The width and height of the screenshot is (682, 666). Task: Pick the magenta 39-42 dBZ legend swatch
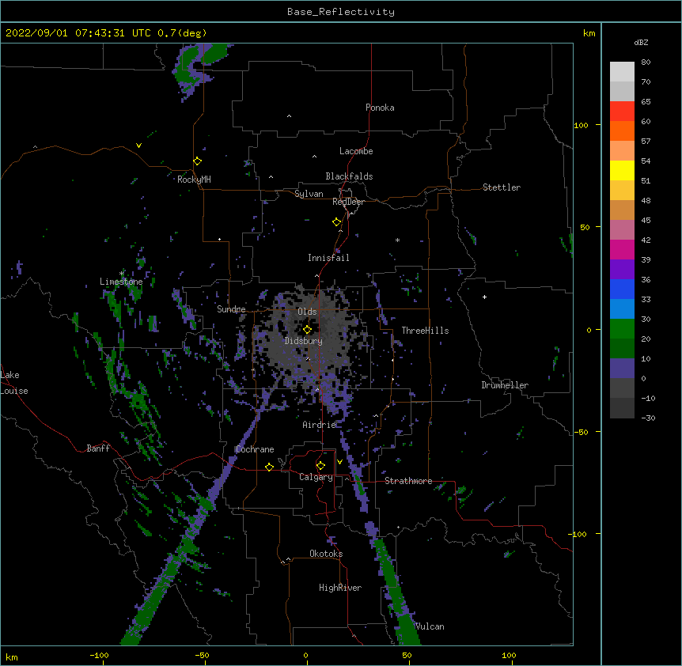[x=622, y=249]
